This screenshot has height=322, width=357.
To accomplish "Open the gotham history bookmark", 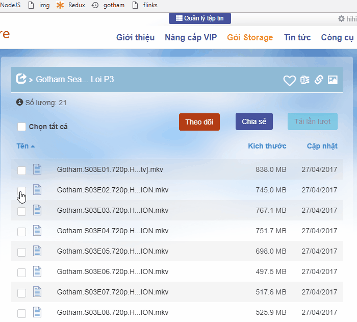I will point(108,5).
